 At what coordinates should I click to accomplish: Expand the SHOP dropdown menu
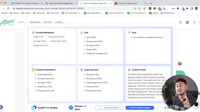point(22,22)
